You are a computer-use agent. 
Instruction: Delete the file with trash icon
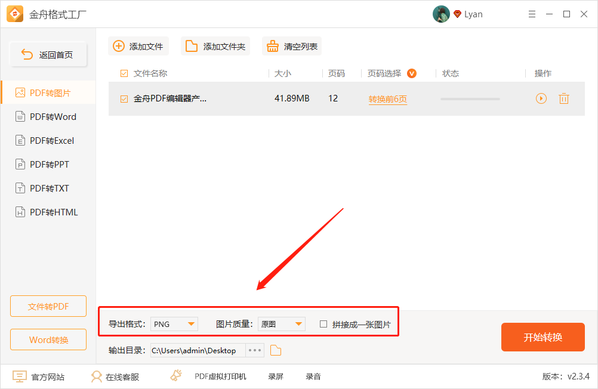click(563, 99)
